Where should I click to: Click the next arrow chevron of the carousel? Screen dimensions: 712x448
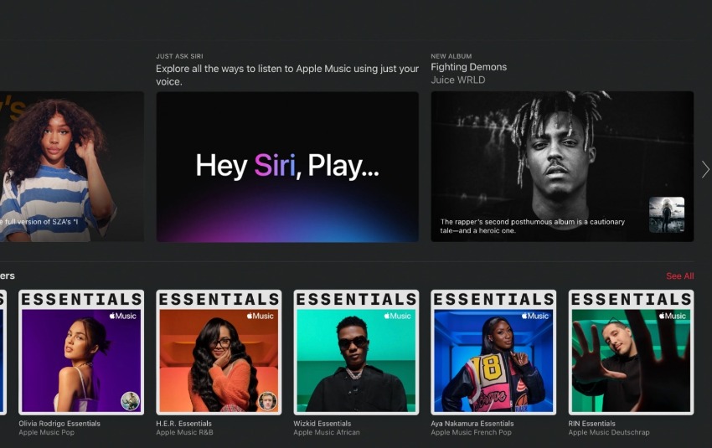(x=705, y=169)
